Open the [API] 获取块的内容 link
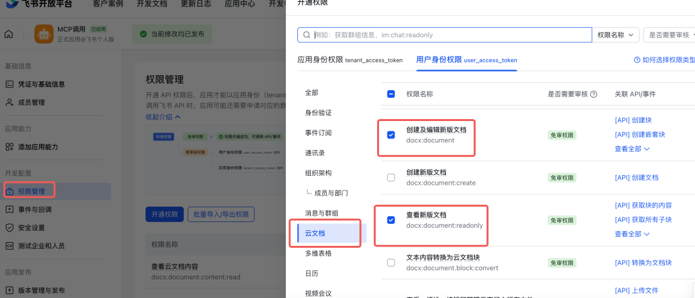 tap(643, 205)
